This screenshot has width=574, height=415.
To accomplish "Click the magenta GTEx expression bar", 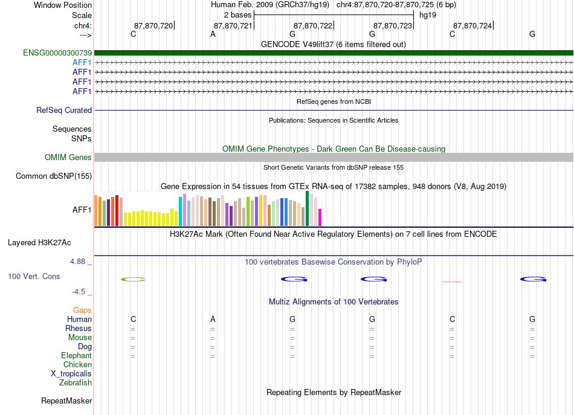I will 320,217.
